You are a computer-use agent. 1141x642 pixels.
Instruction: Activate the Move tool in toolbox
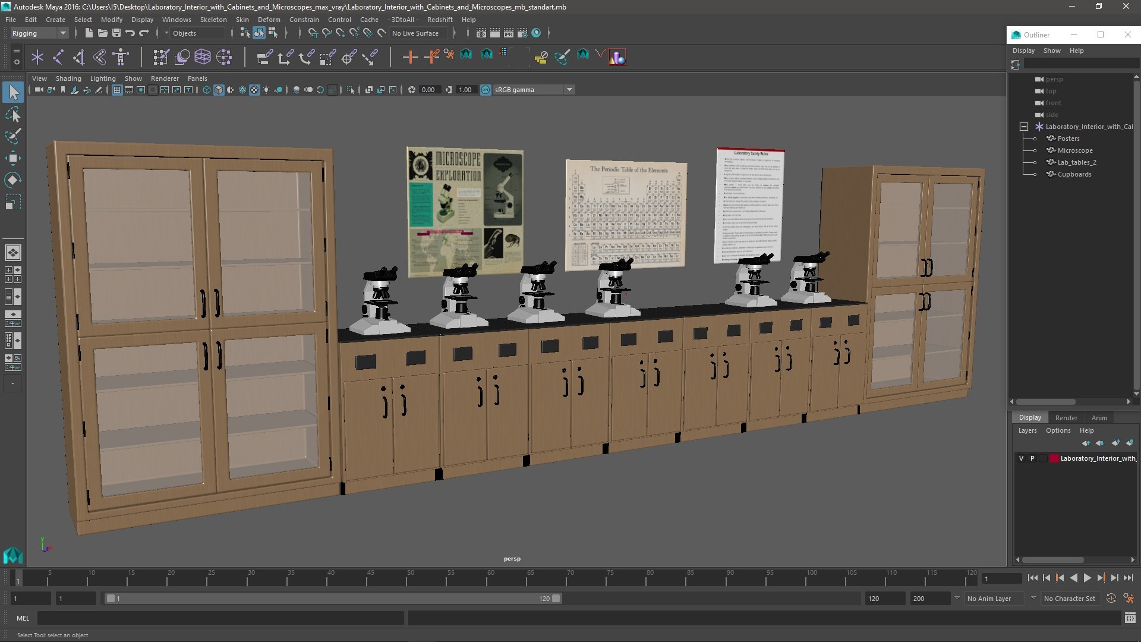coord(13,158)
